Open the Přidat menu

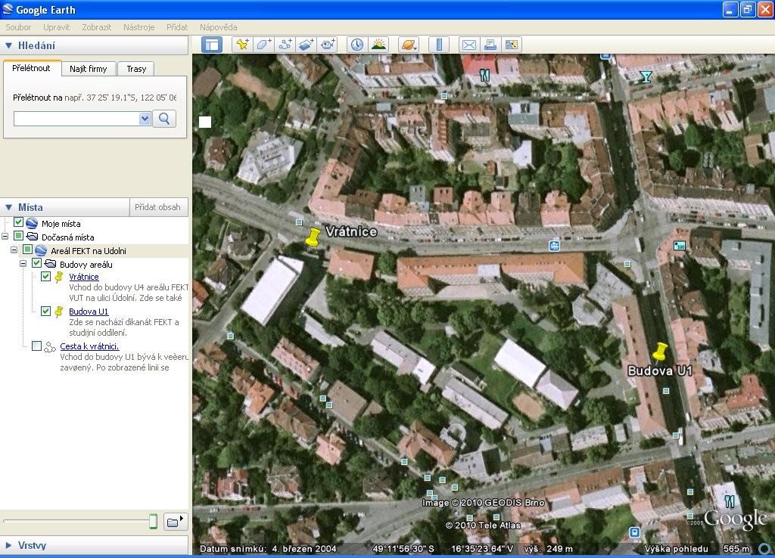[177, 27]
